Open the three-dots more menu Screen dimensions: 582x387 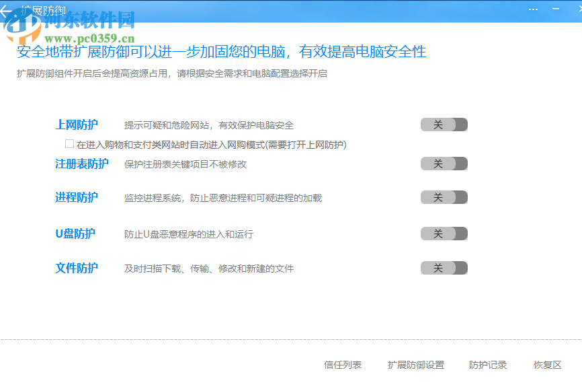point(534,9)
